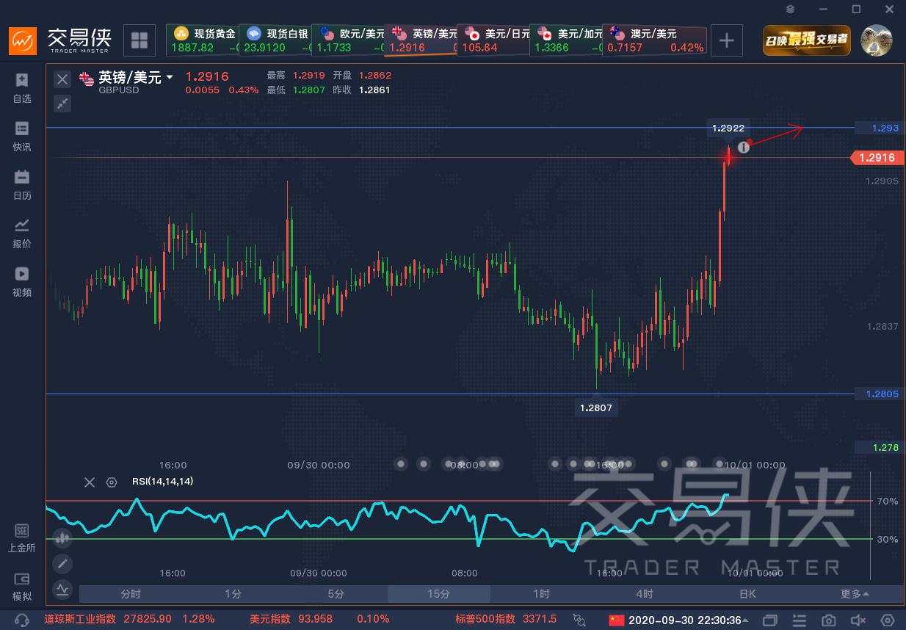Select the 4时 timeframe
The width and height of the screenshot is (906, 630).
coord(645,594)
